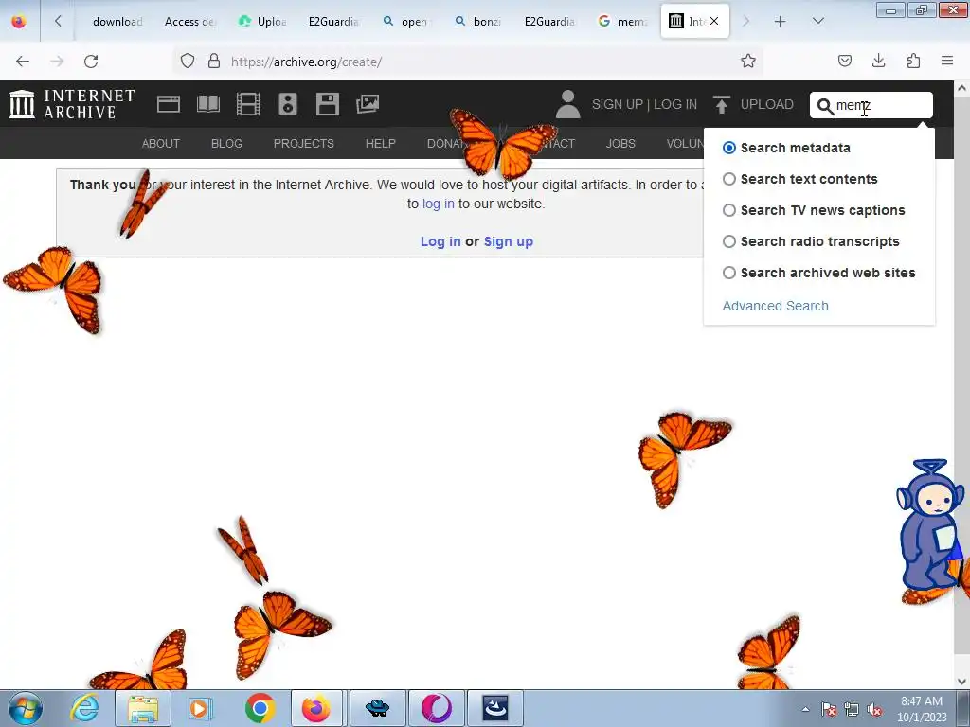
Task: Open the JOBS menu item
Action: click(x=620, y=144)
